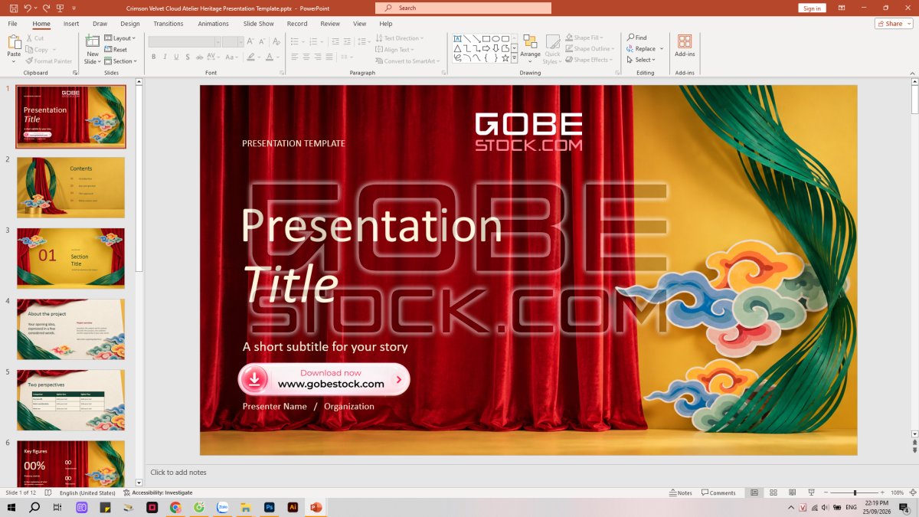Screen dimensions: 919x517
Task: Open the Design tab
Action: click(130, 24)
